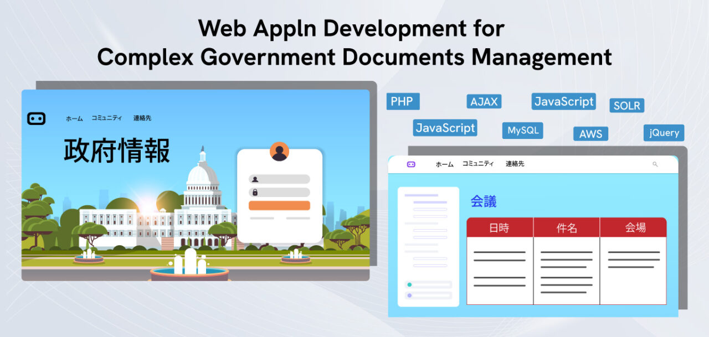Click the person icon in the username field
709x337 pixels.
coord(255,179)
